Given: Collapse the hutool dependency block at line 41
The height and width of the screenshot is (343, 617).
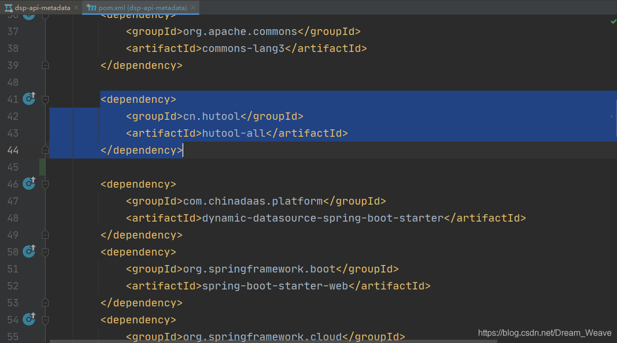Looking at the screenshot, I should (x=45, y=99).
